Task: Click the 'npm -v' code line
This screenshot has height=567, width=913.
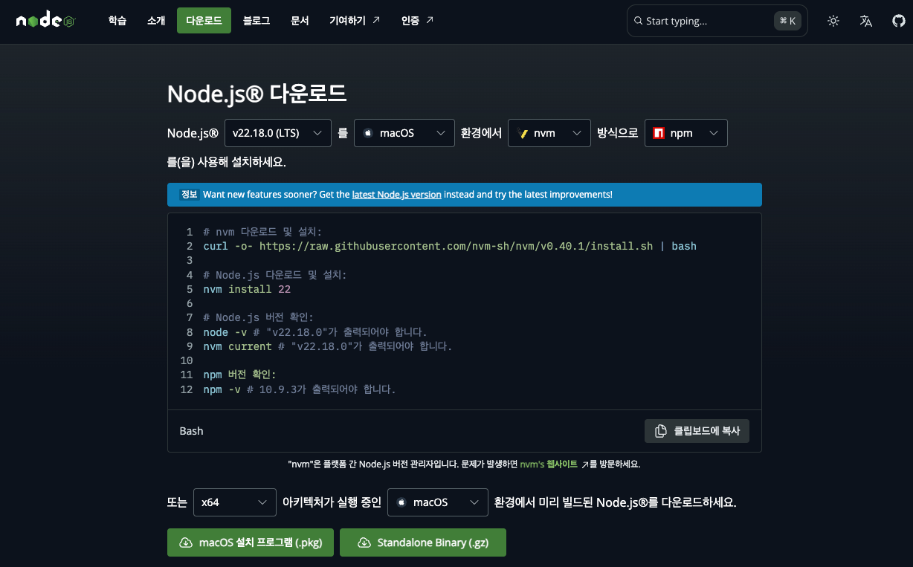Action: 300,389
